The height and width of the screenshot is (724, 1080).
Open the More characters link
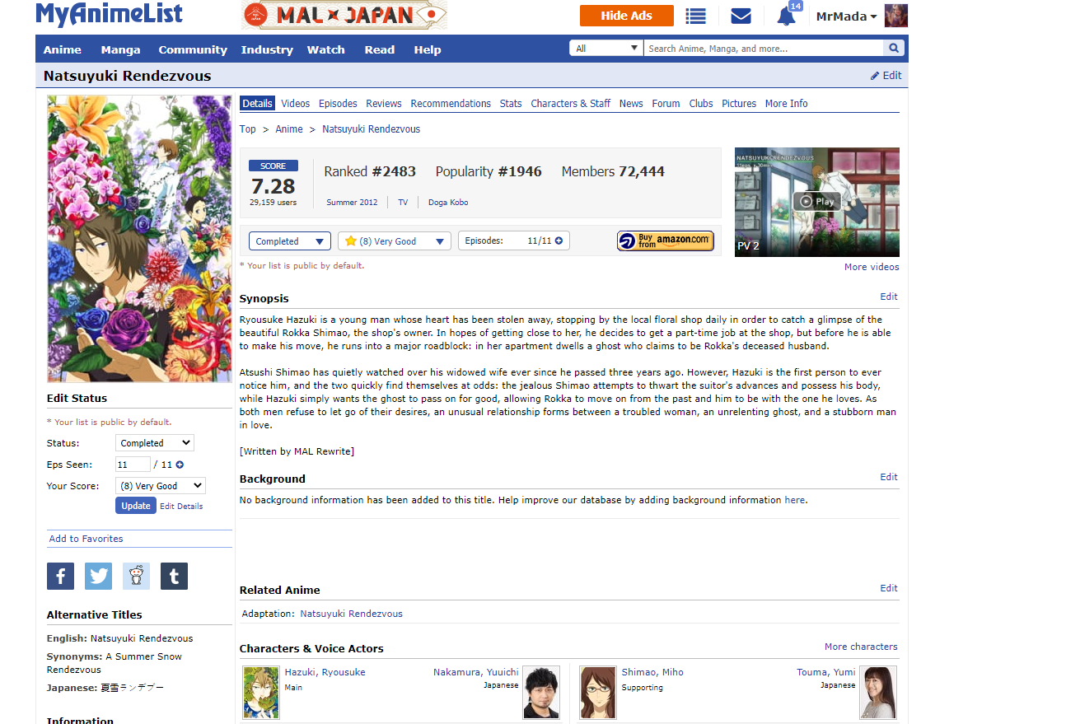pos(861,647)
